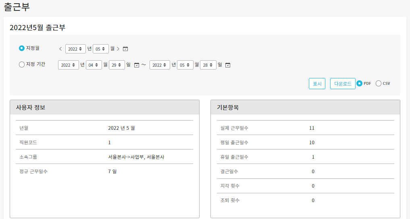Click the 다운로드 button
This screenshot has height=219, width=410.
[x=343, y=84]
